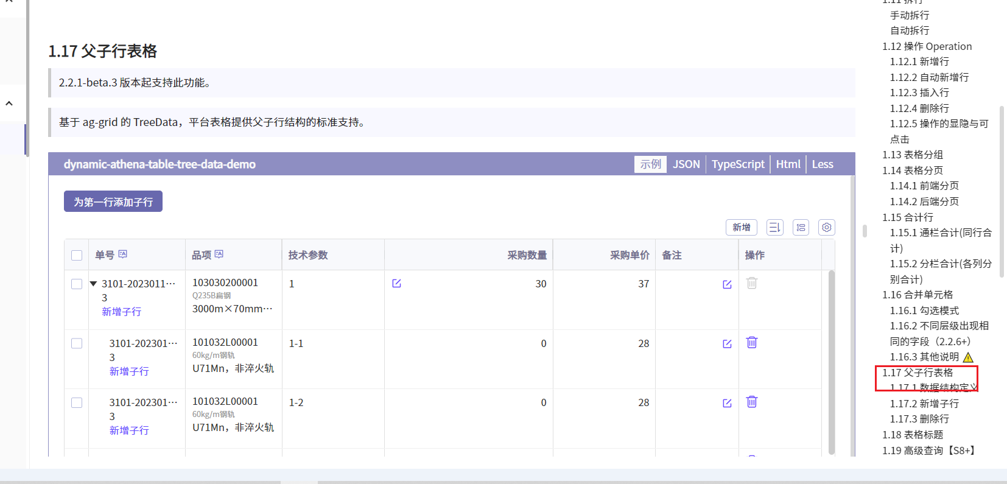Click the 备注 column header
This screenshot has height=484, width=1007.
point(697,255)
